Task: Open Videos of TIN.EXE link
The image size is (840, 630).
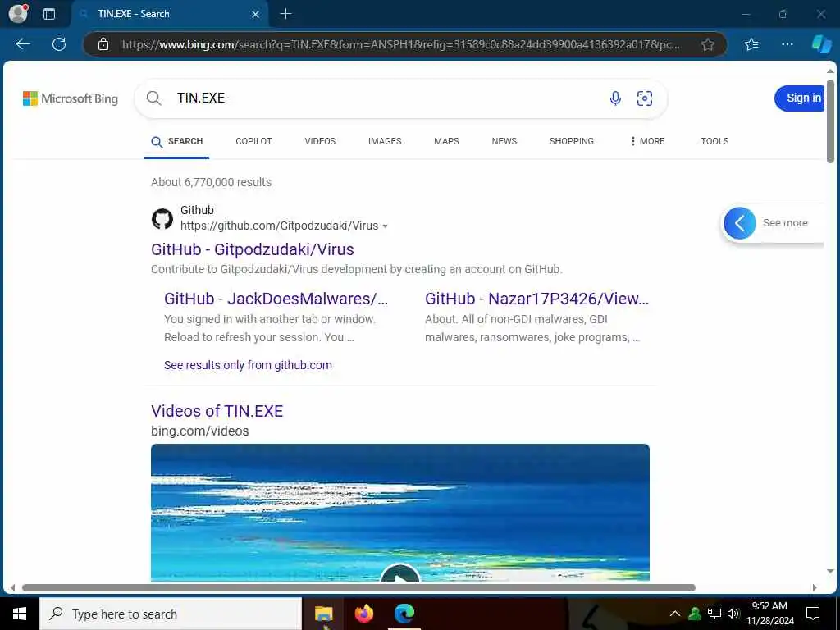Action: [217, 412]
